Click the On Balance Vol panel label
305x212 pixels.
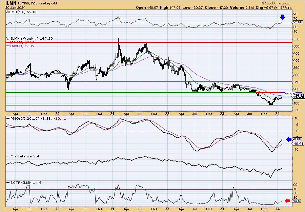(x=24, y=156)
